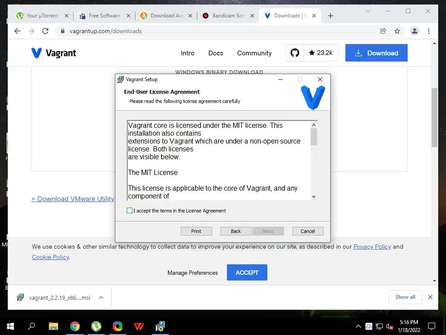
Task: Open taskbar search
Action: pos(31,326)
